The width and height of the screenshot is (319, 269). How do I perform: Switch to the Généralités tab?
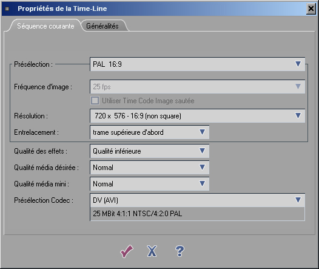[x=102, y=26]
